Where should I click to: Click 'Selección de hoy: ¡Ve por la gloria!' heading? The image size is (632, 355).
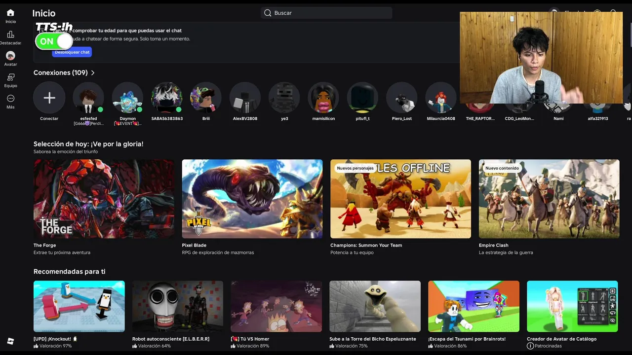pos(88,144)
